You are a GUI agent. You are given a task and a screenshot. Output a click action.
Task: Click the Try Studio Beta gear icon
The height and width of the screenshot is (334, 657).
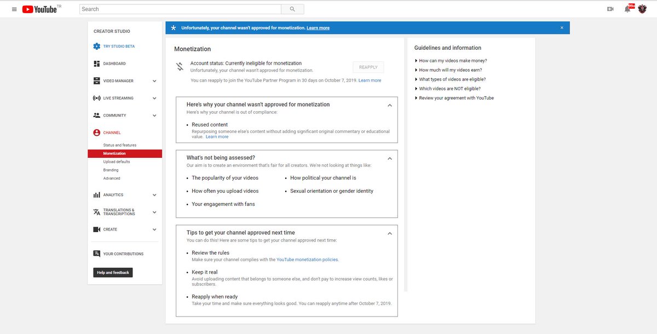[97, 47]
